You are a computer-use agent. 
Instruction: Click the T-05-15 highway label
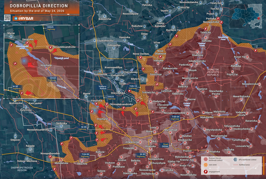[x=133, y=87]
